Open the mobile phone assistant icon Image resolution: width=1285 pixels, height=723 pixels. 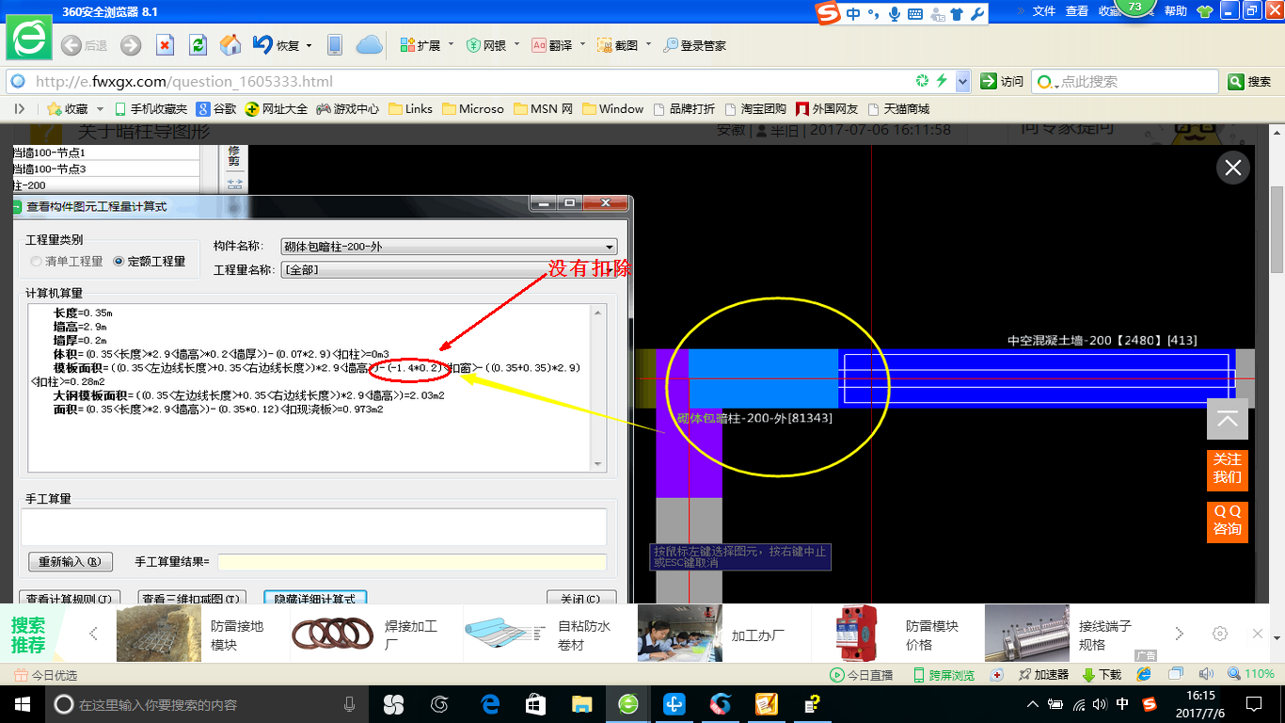334,45
